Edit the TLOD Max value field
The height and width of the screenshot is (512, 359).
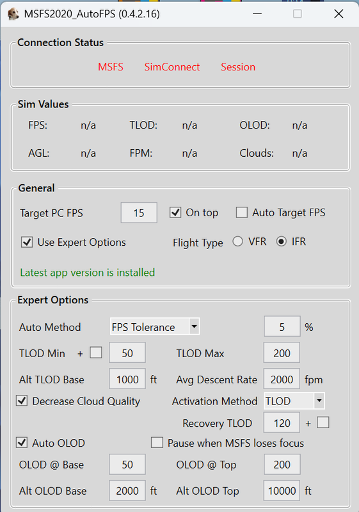(x=282, y=353)
